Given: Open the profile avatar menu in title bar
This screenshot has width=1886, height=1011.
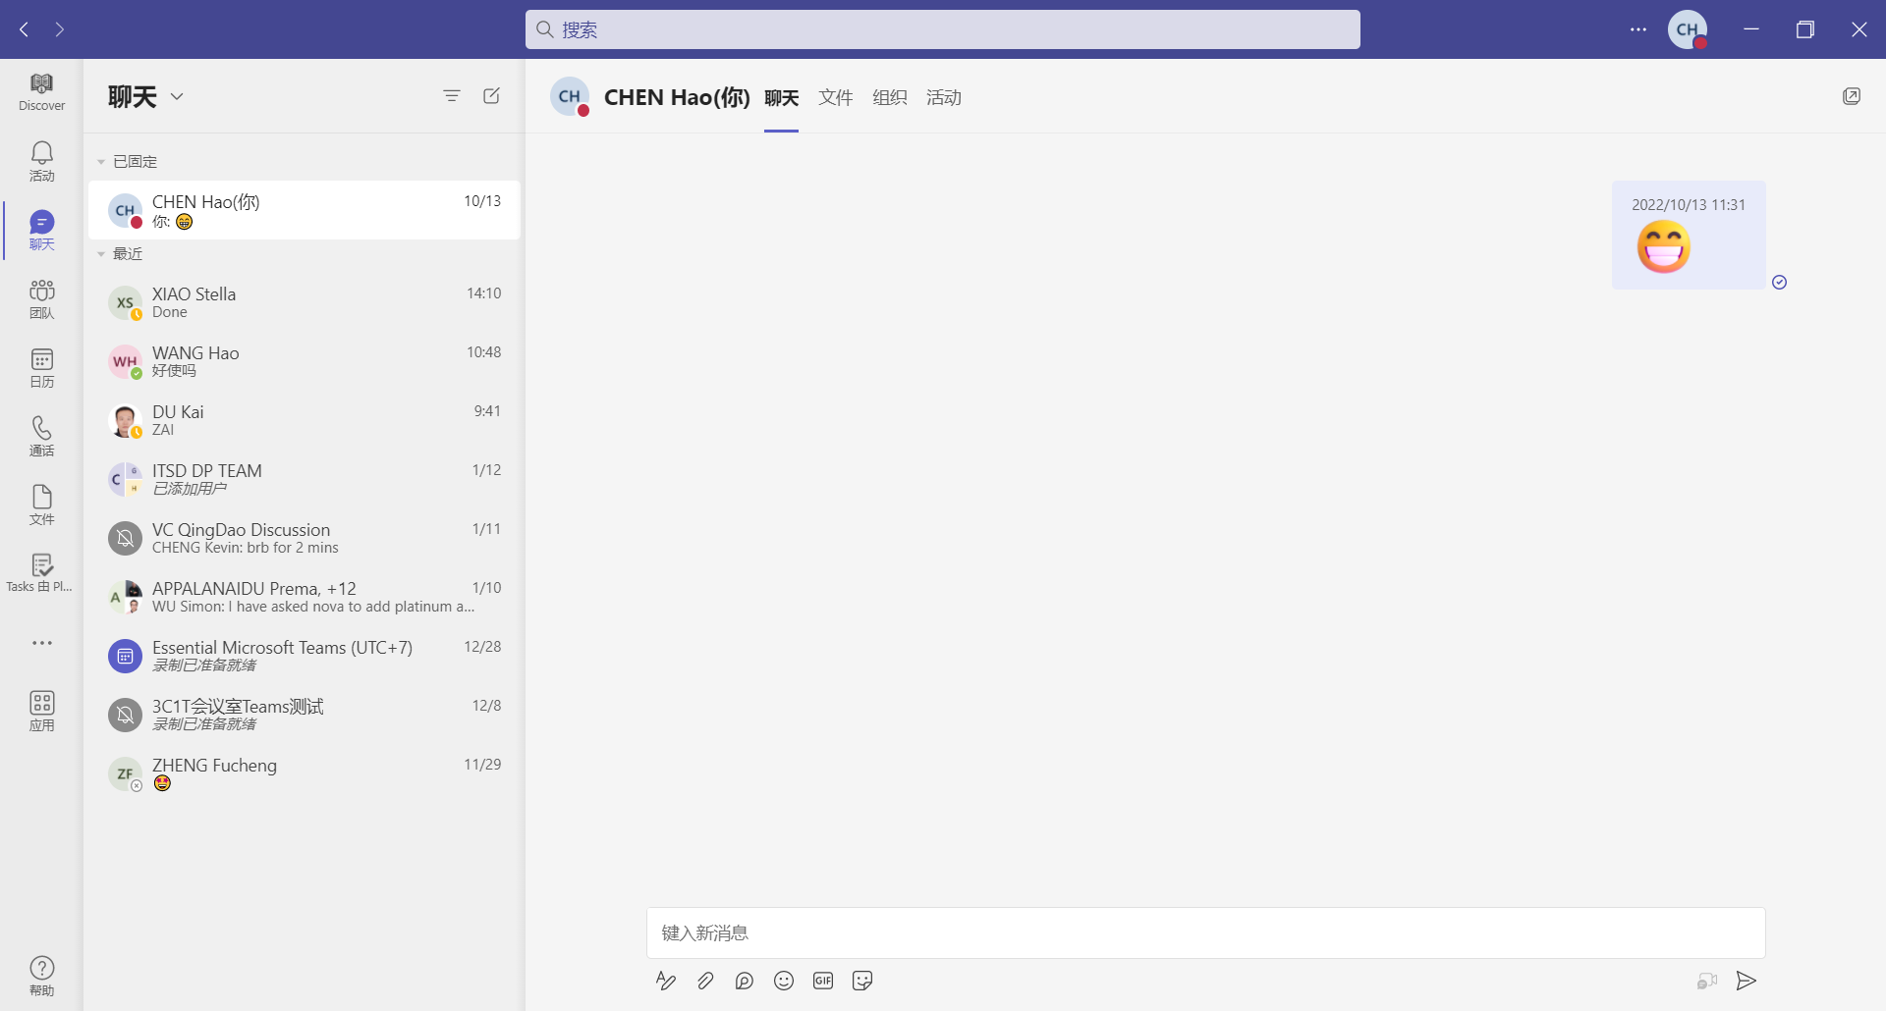Looking at the screenshot, I should point(1688,29).
